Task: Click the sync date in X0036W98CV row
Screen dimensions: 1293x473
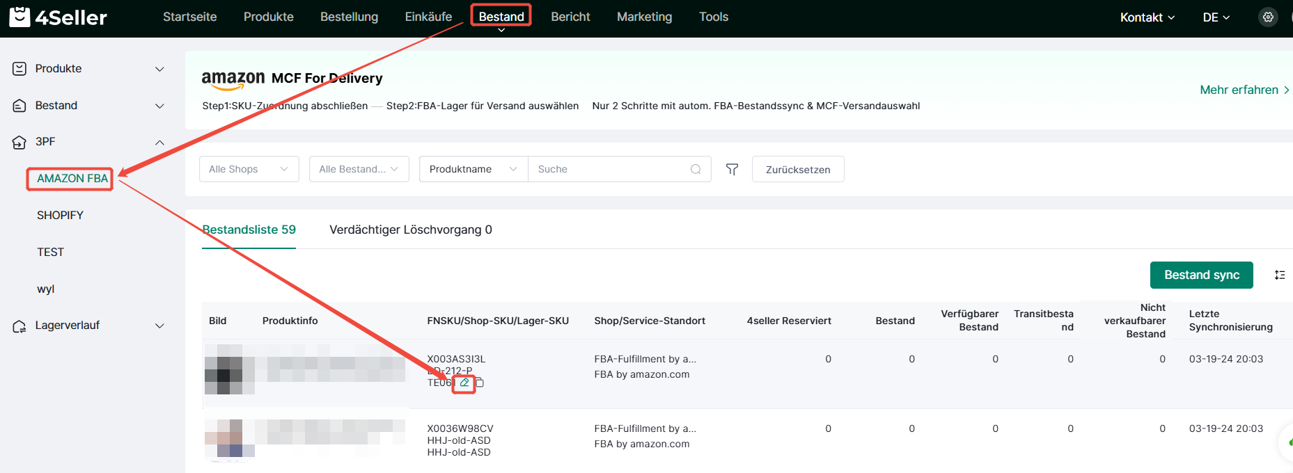Action: 1225,428
